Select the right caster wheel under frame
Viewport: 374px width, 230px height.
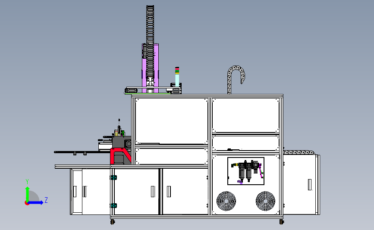pyautogui.click(x=282, y=222)
